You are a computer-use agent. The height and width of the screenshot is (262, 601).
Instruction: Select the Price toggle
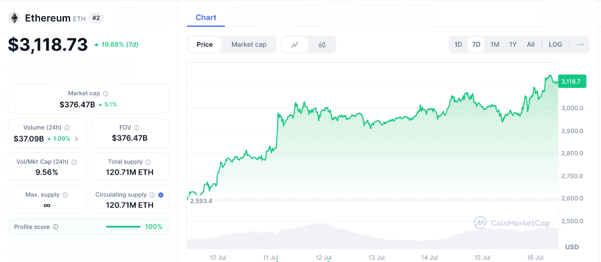(205, 45)
